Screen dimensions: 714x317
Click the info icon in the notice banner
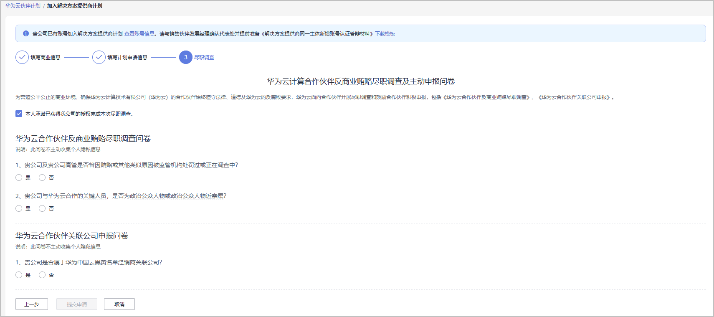pos(26,33)
